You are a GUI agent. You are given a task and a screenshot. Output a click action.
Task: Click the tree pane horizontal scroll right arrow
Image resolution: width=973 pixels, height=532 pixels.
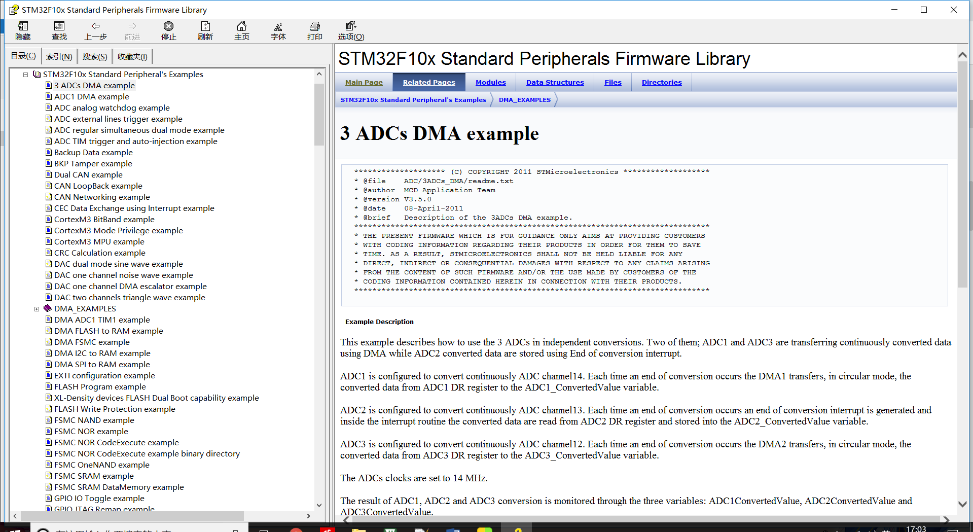pos(308,516)
